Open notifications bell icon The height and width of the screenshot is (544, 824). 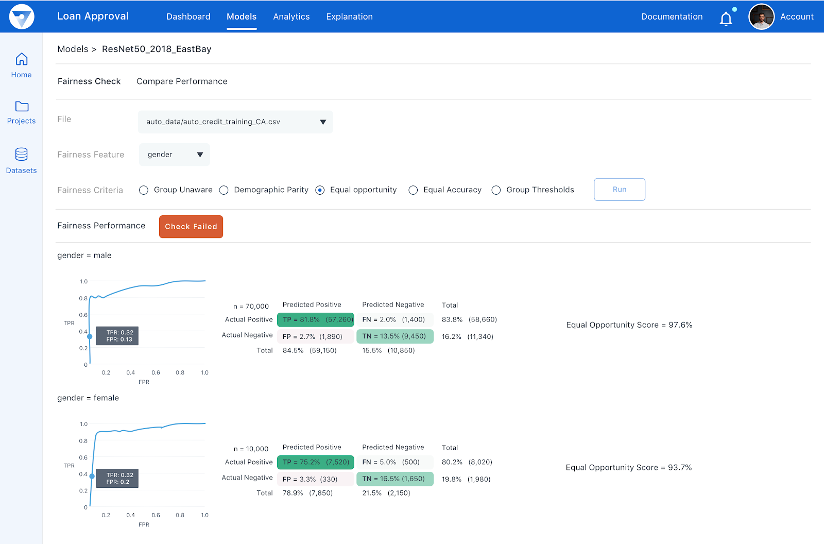[x=726, y=19]
